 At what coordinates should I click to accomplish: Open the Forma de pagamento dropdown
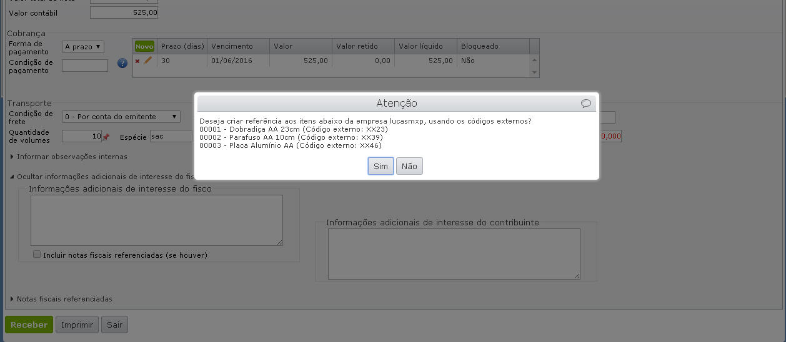point(83,47)
